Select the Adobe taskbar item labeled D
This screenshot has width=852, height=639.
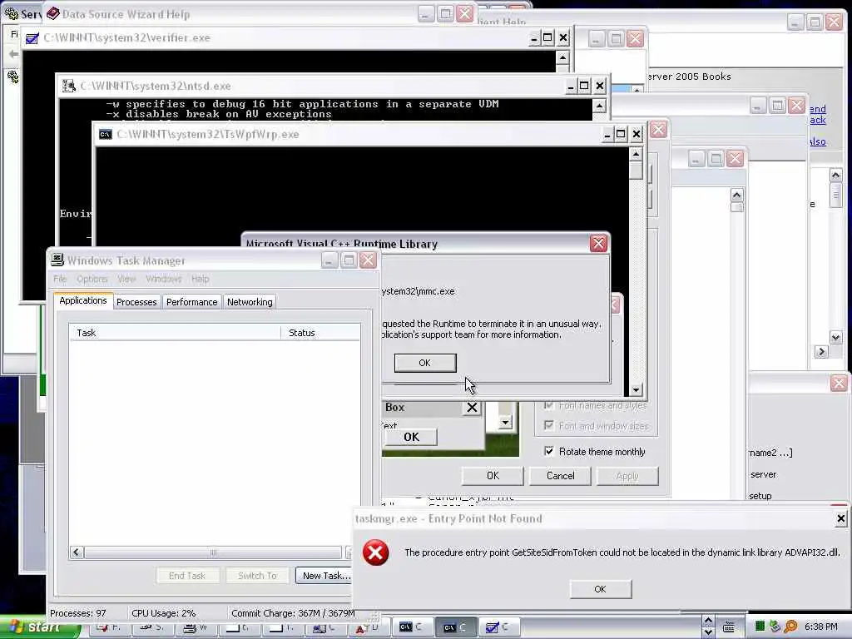point(368,627)
